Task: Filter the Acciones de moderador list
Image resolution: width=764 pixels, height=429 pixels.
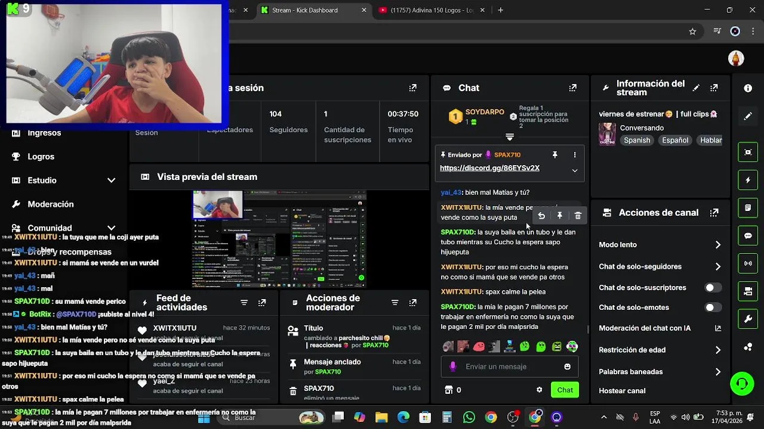Action: (x=395, y=303)
